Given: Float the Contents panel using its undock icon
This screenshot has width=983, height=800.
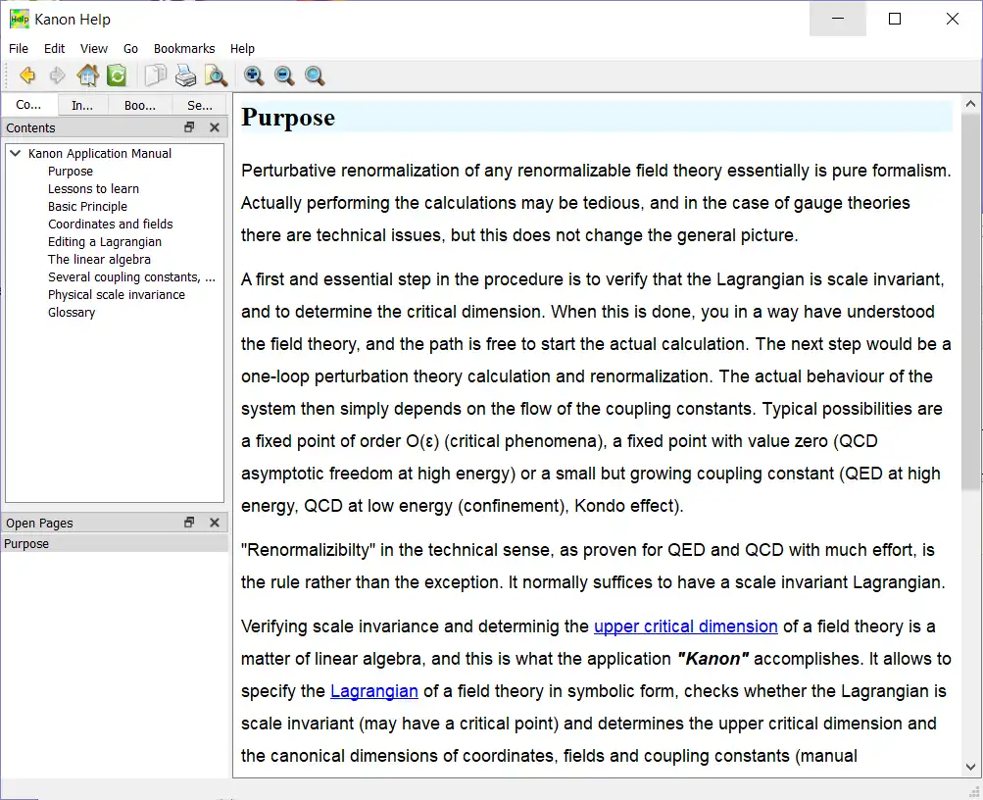Looking at the screenshot, I should tap(190, 127).
